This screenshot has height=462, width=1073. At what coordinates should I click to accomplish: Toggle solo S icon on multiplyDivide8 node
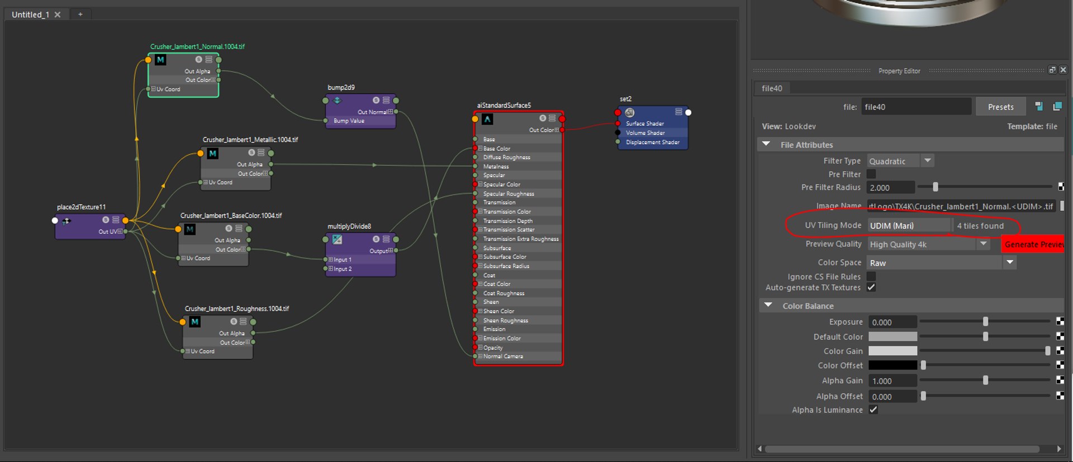point(376,239)
